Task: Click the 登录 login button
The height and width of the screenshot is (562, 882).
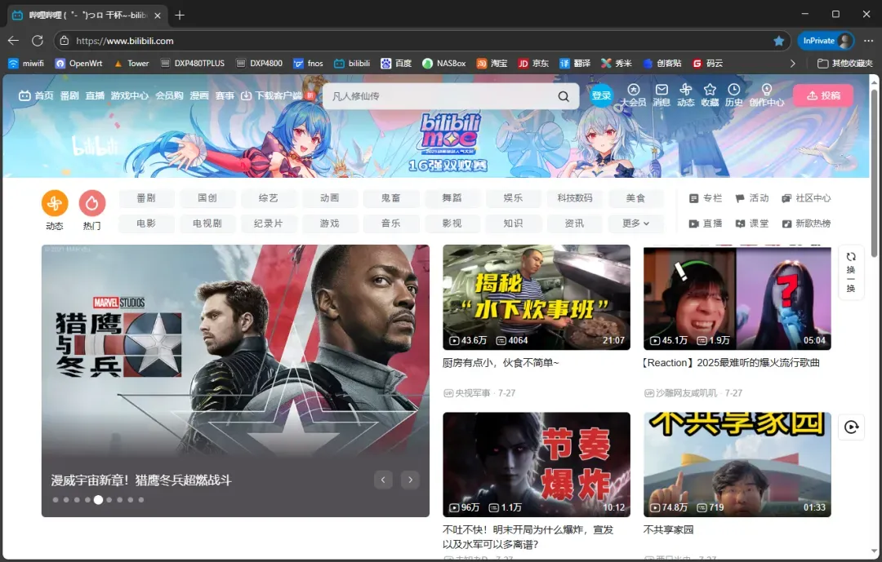Action: tap(601, 95)
